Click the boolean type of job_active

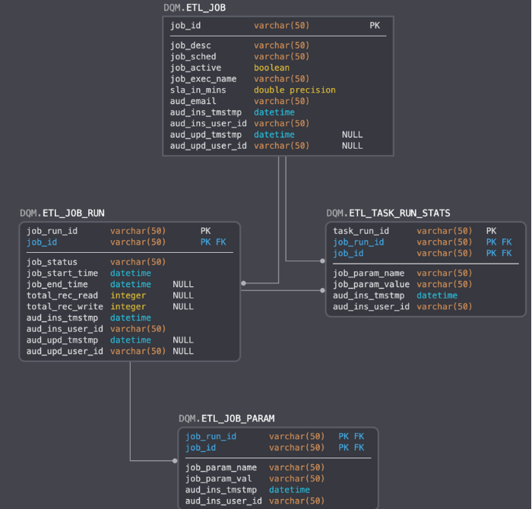point(271,68)
